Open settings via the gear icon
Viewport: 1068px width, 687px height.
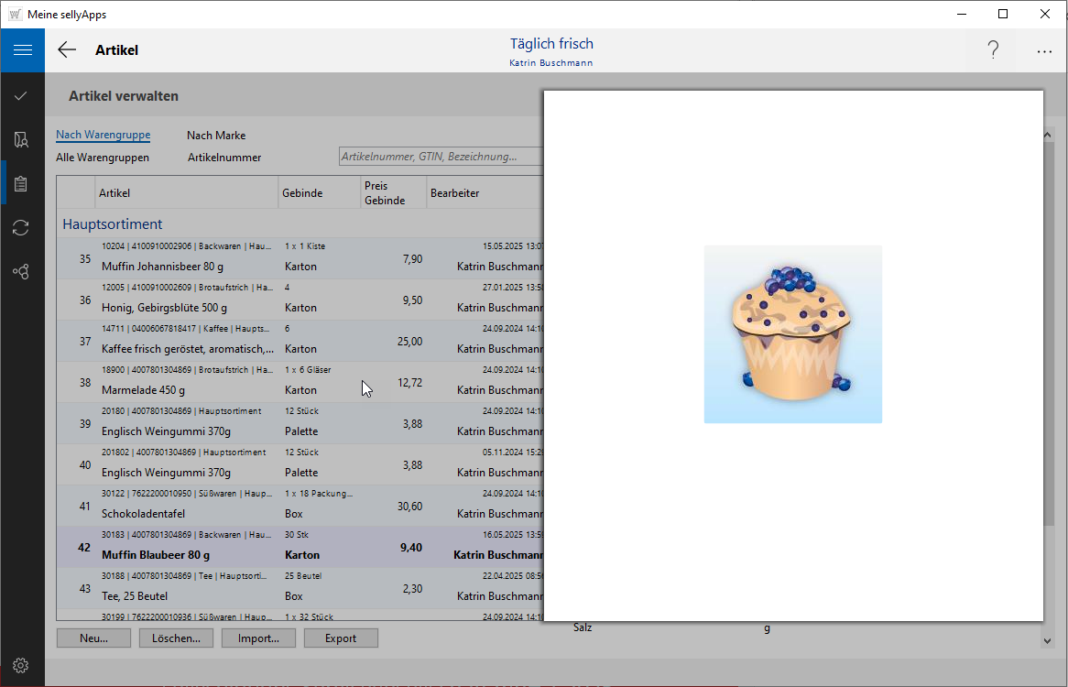click(21, 665)
